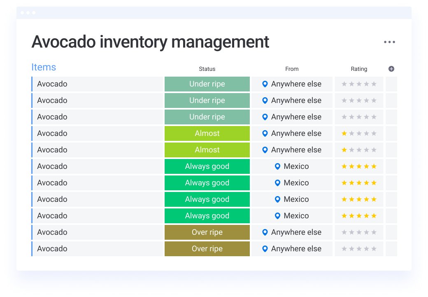
Task: Click Anywhere else text in second Almost row
Action: 296,150
